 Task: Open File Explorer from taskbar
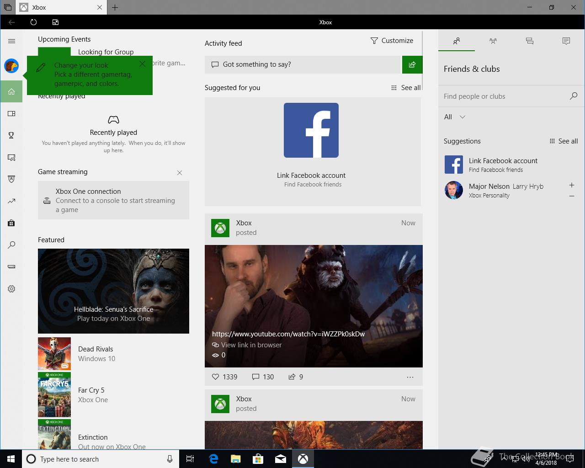[x=236, y=459]
